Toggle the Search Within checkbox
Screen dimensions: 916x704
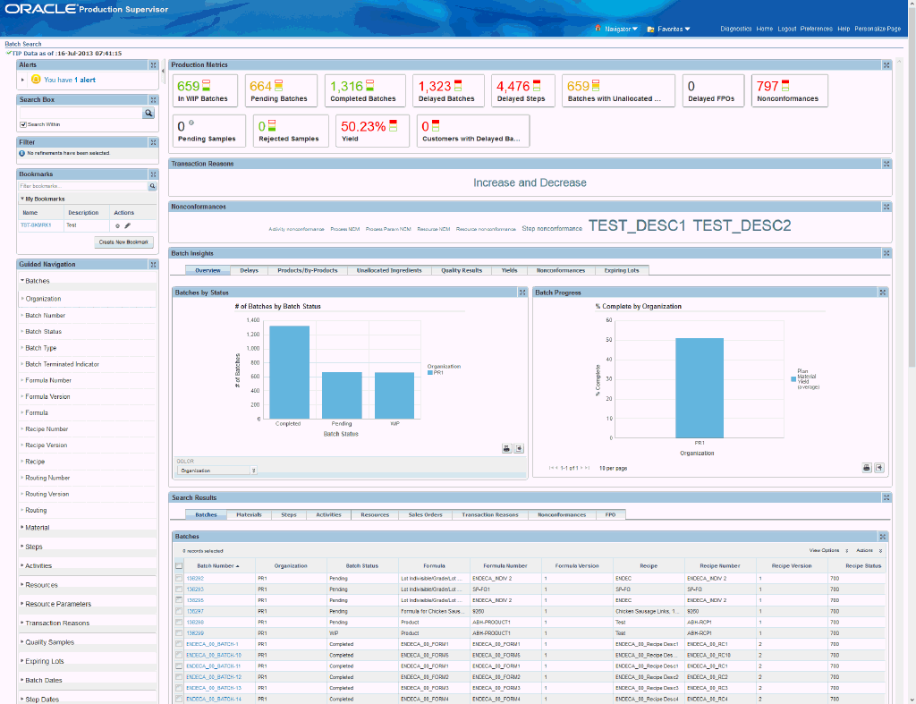(x=23, y=124)
